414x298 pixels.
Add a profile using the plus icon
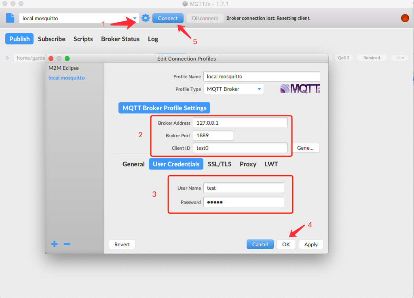[x=54, y=244]
